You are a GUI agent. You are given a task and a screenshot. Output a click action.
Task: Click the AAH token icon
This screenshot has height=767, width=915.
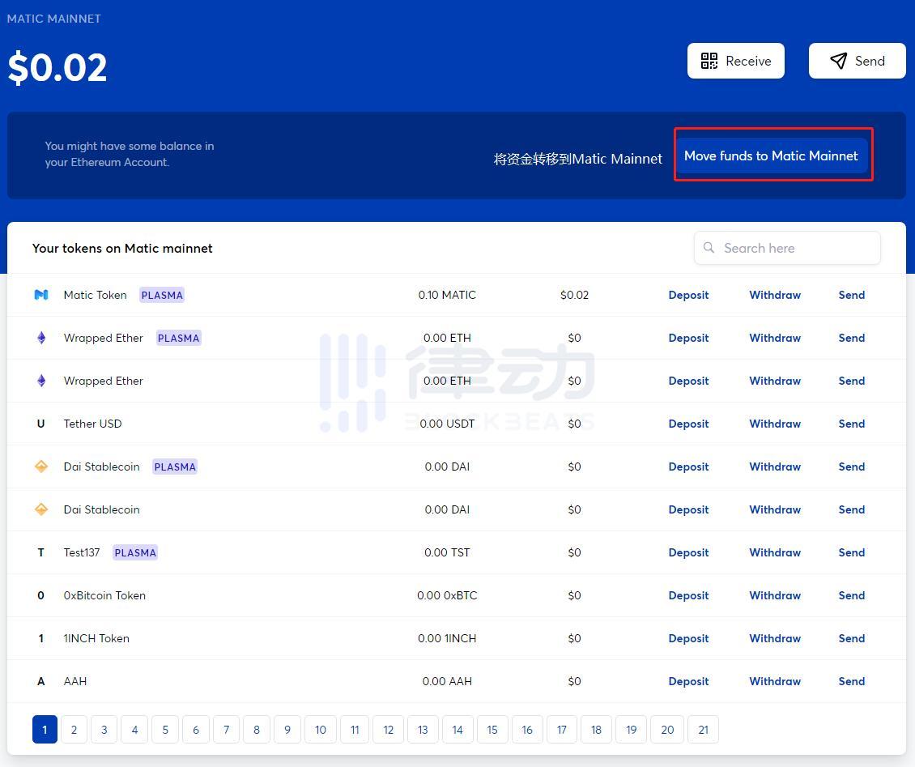click(41, 681)
